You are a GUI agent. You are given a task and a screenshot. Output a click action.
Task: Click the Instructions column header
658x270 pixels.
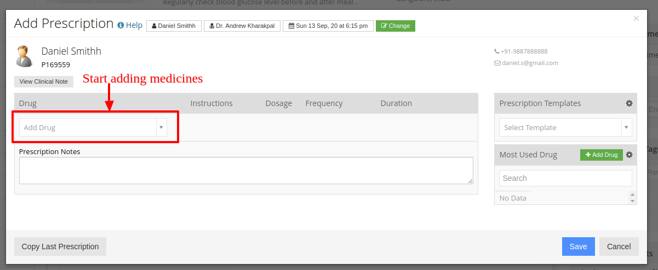211,103
